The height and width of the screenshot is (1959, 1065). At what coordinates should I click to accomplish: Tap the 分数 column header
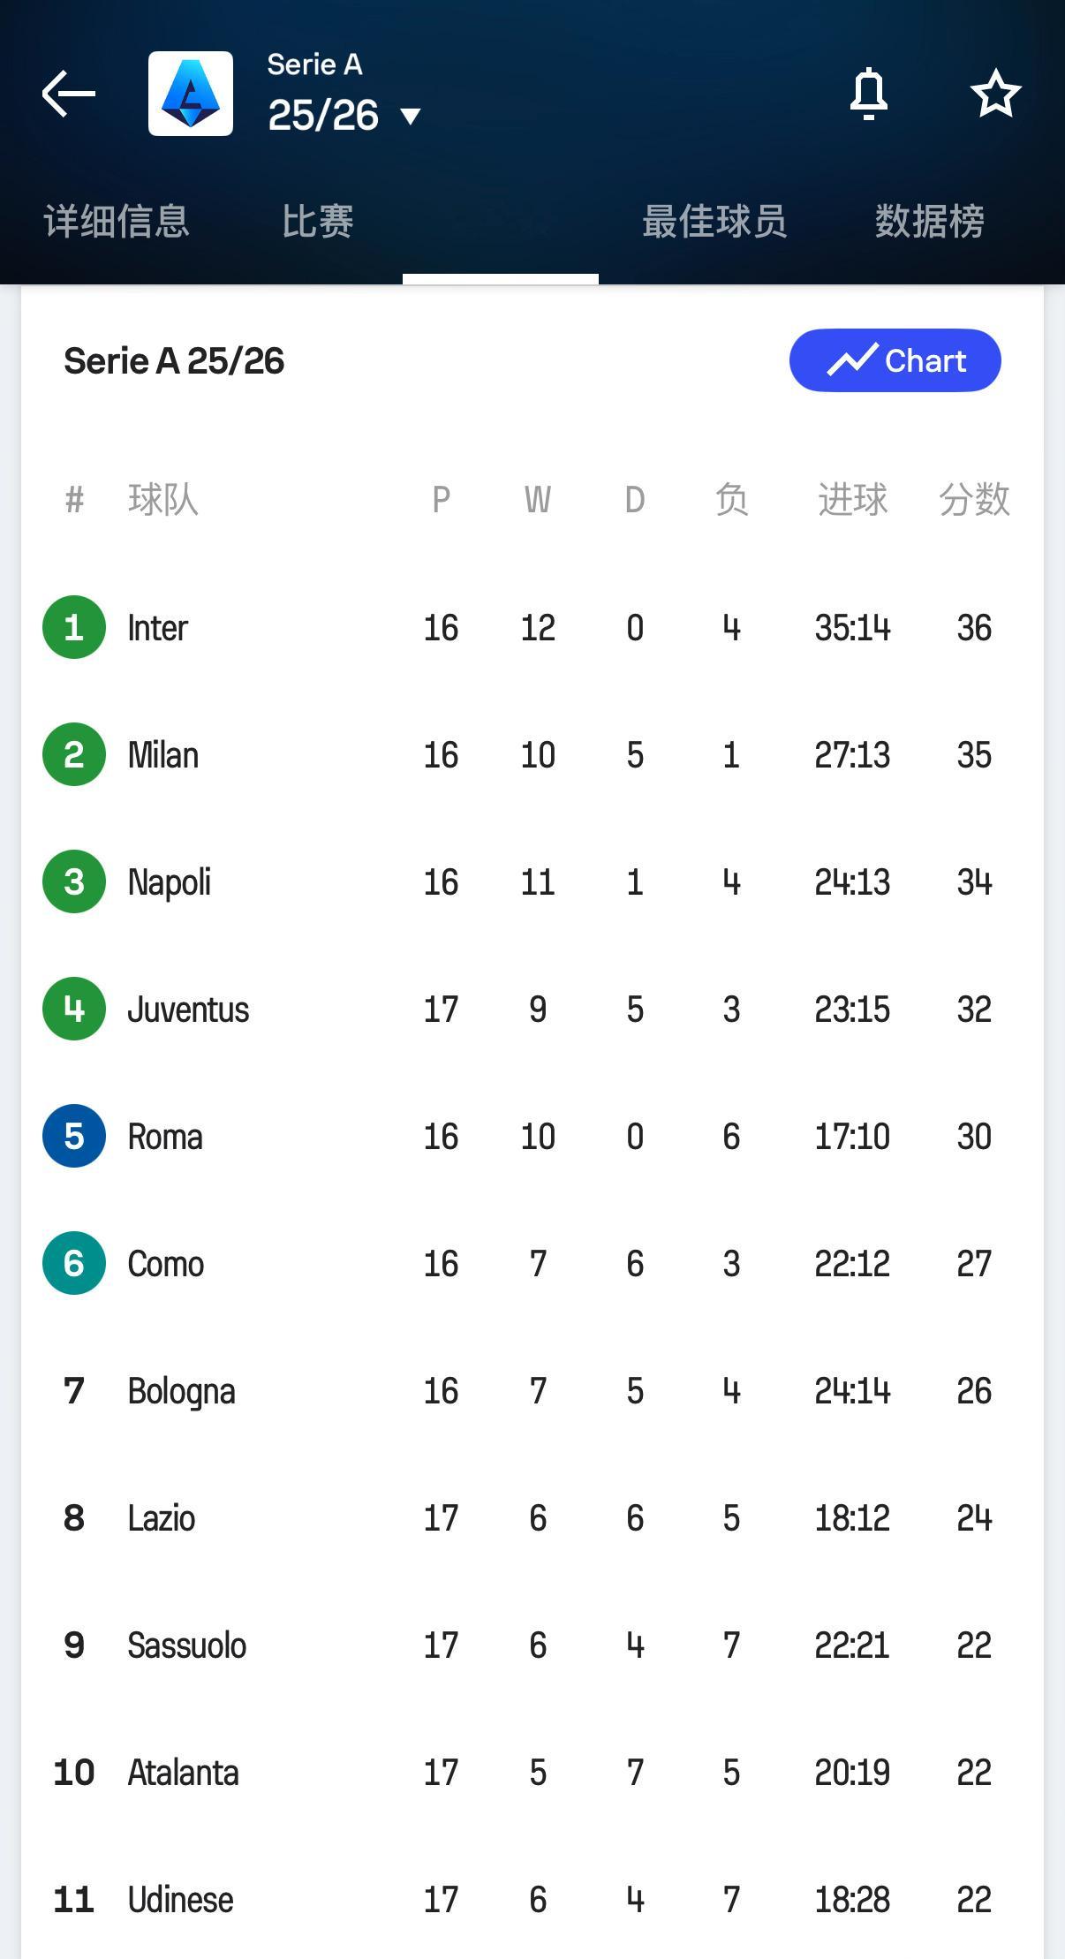coord(974,500)
